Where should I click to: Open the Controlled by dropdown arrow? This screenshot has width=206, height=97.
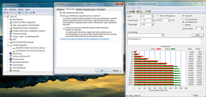[162, 35]
